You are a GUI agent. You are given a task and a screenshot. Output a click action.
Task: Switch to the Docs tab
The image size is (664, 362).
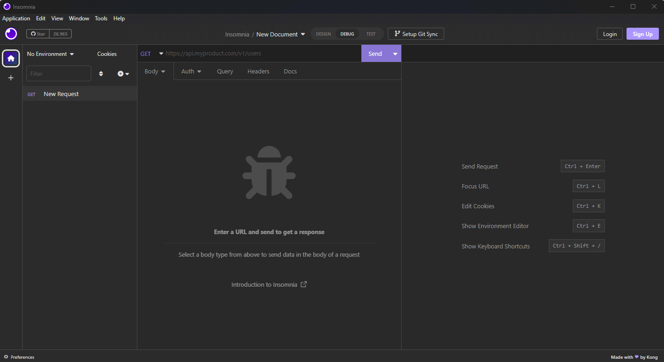click(x=290, y=72)
